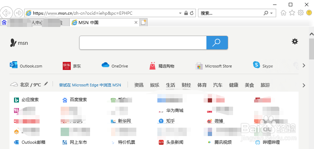Click the smiley feedback icon
Screen dimensions: 314x149
pos(309,13)
